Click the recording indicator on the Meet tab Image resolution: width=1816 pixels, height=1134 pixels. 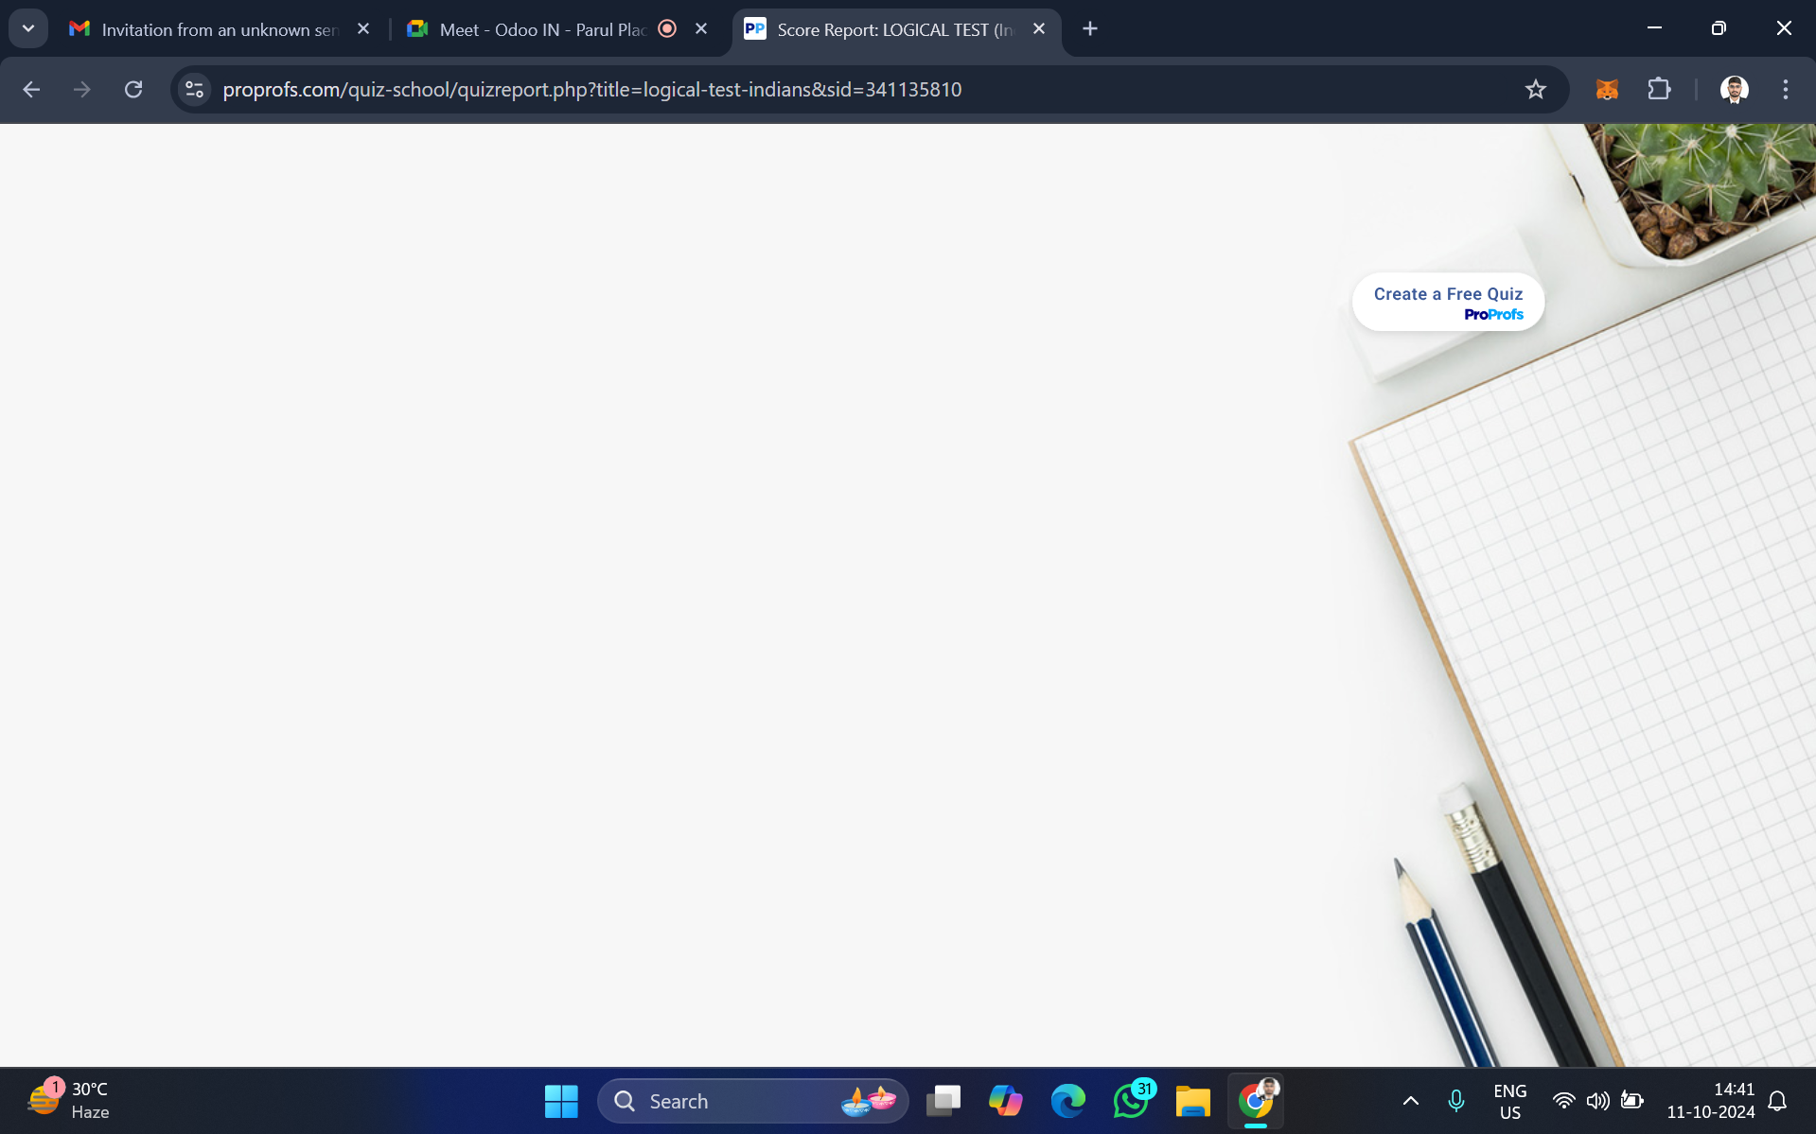click(x=667, y=28)
